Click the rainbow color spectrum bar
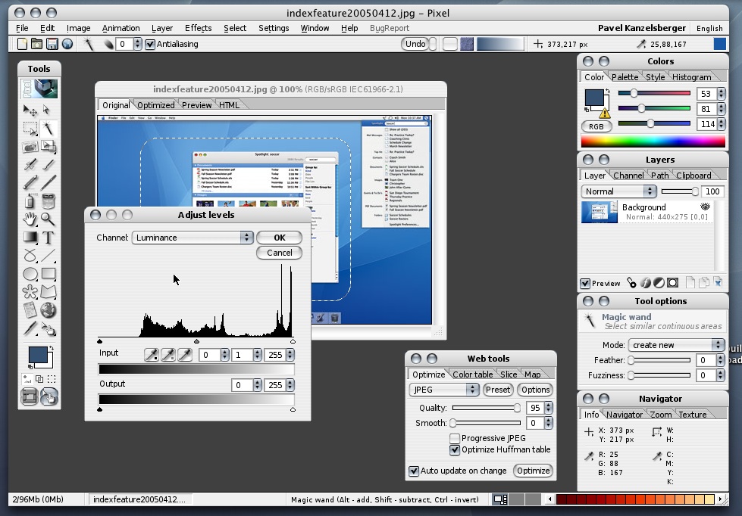Image resolution: width=742 pixels, height=516 pixels. (653, 141)
